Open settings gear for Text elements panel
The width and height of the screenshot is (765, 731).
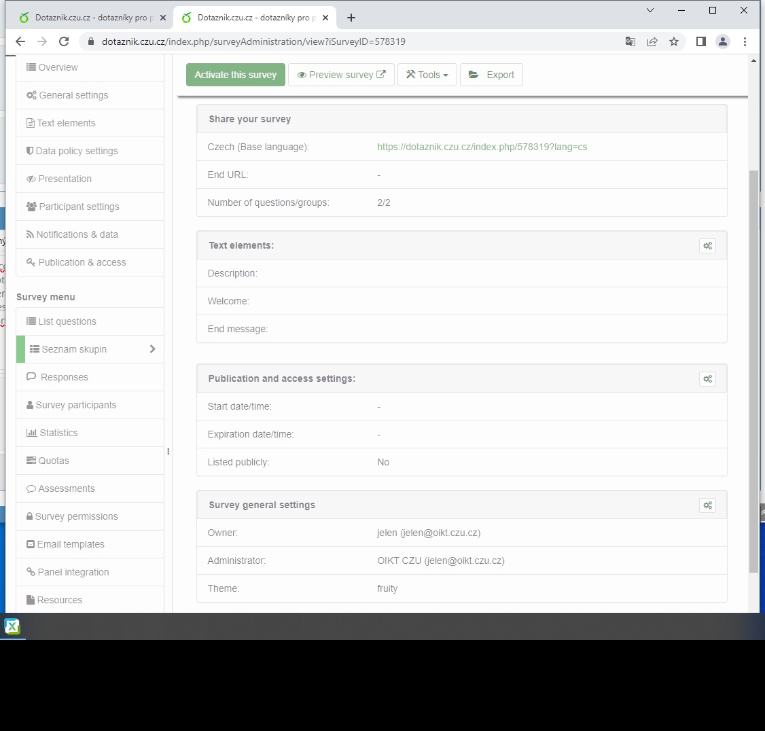(x=707, y=246)
